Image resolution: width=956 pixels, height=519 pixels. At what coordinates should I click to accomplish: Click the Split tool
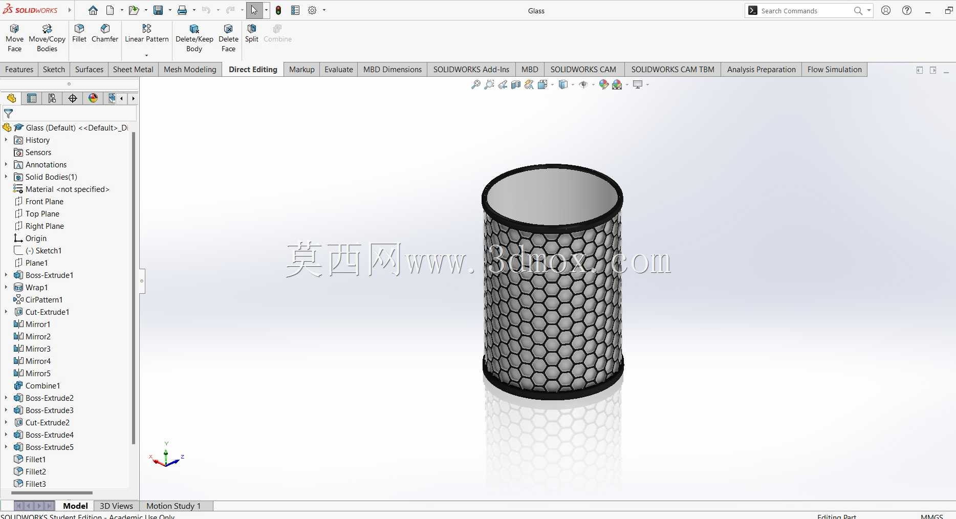tap(252, 33)
